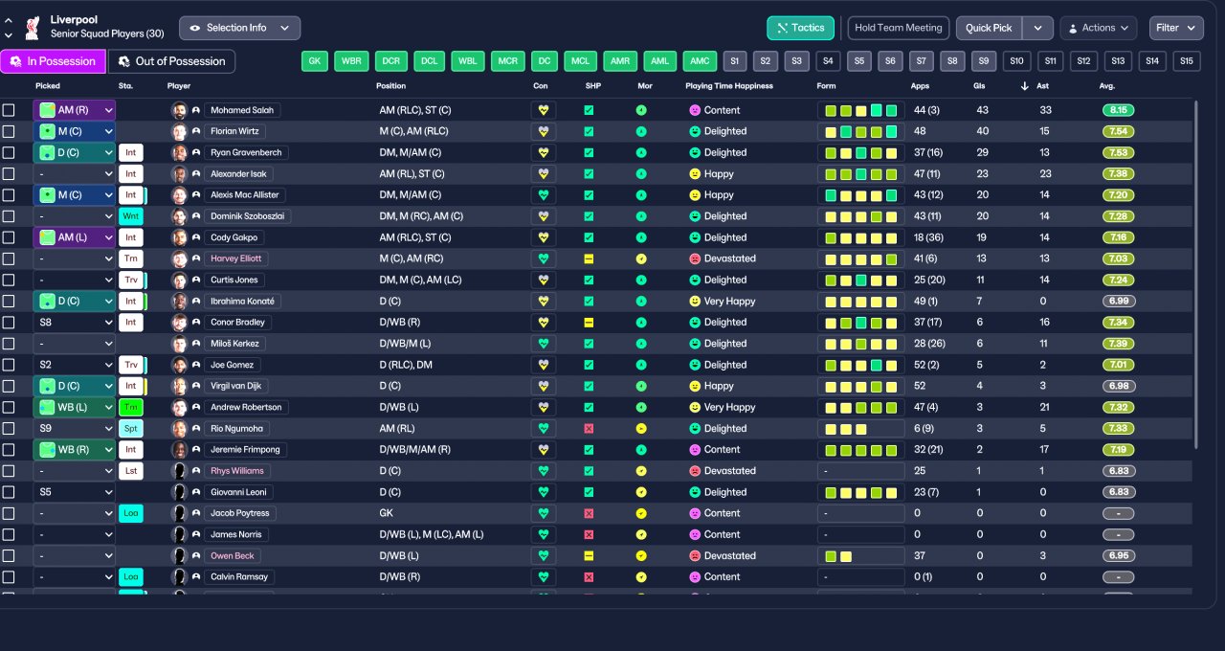Click Mohamed Salah's player portrait
Viewport: 1225px width, 651px height.
tap(179, 110)
